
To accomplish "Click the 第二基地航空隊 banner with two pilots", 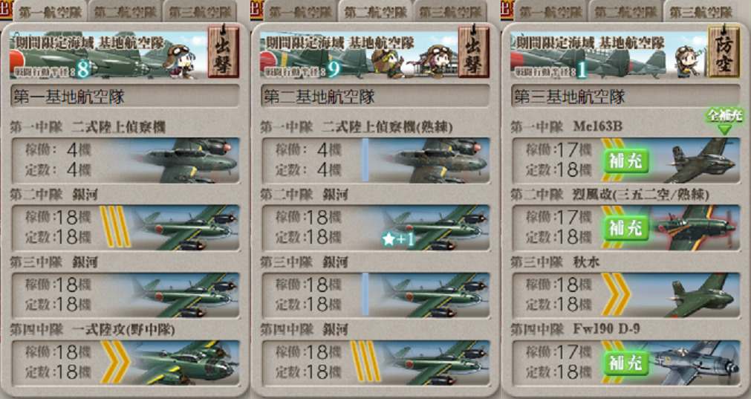I will [359, 54].
